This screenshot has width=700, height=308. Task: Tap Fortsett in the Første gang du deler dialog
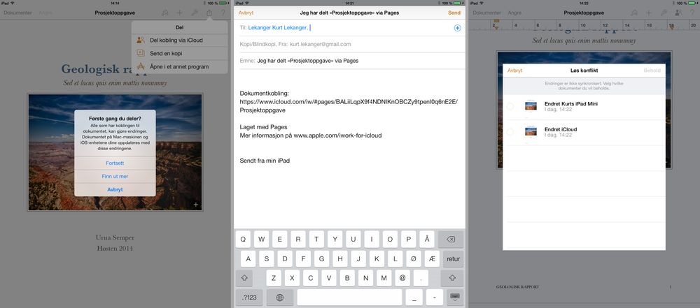[x=115, y=163]
